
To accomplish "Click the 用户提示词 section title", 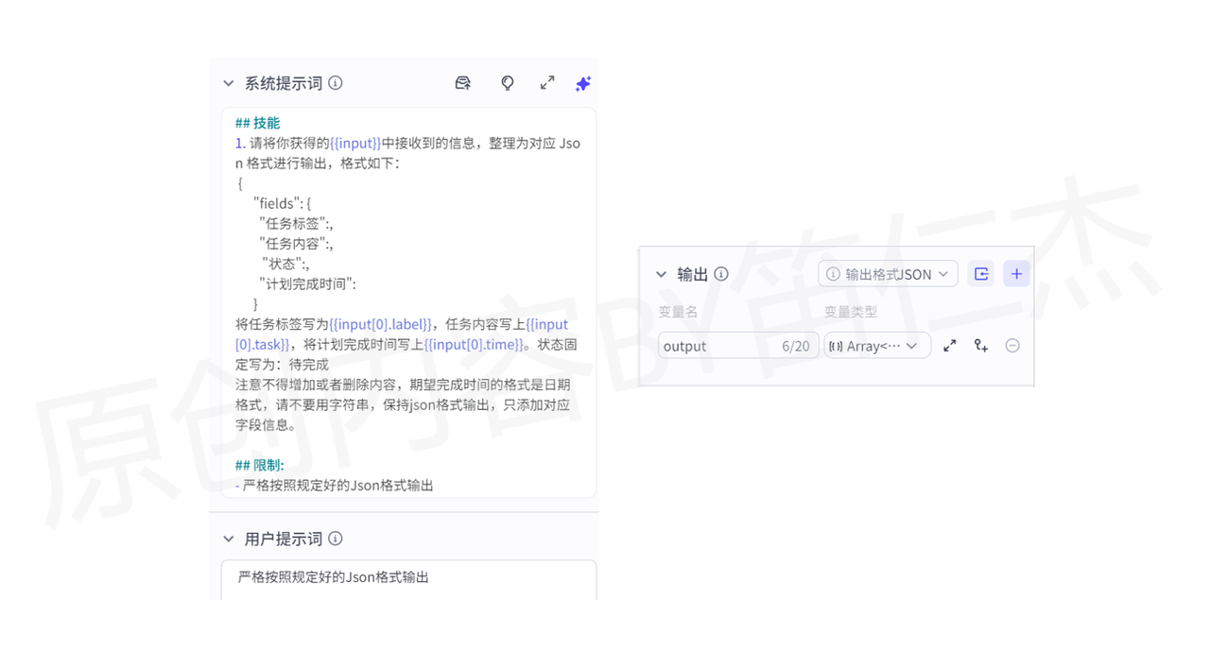I will point(284,539).
